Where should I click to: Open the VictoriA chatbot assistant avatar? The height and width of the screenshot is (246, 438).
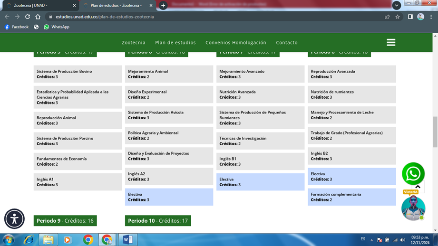coord(413,208)
